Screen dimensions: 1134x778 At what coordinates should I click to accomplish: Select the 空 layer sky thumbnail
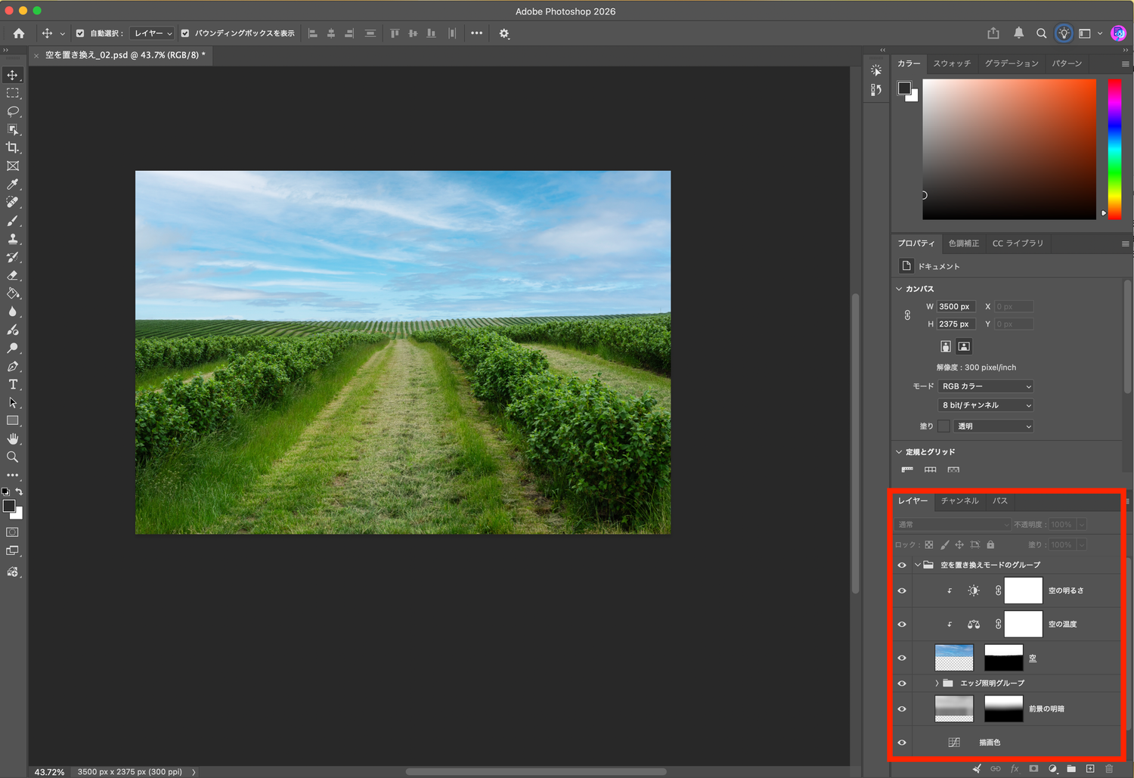click(954, 658)
